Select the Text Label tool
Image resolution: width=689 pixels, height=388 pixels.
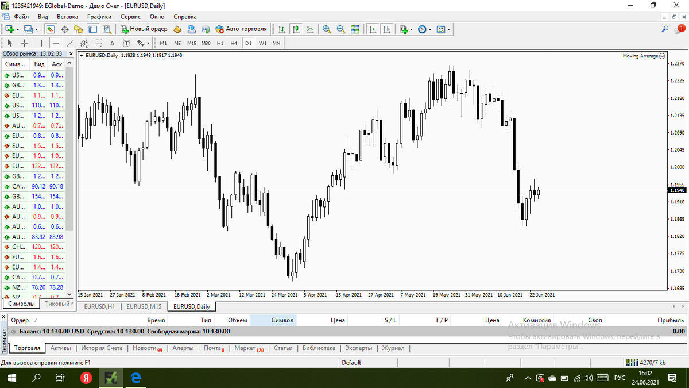click(x=126, y=43)
